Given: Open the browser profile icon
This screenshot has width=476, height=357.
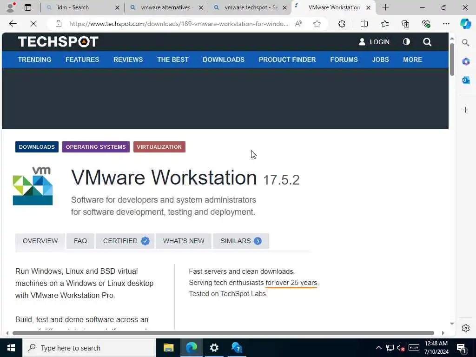Looking at the screenshot, I should pyautogui.click(x=11, y=7).
